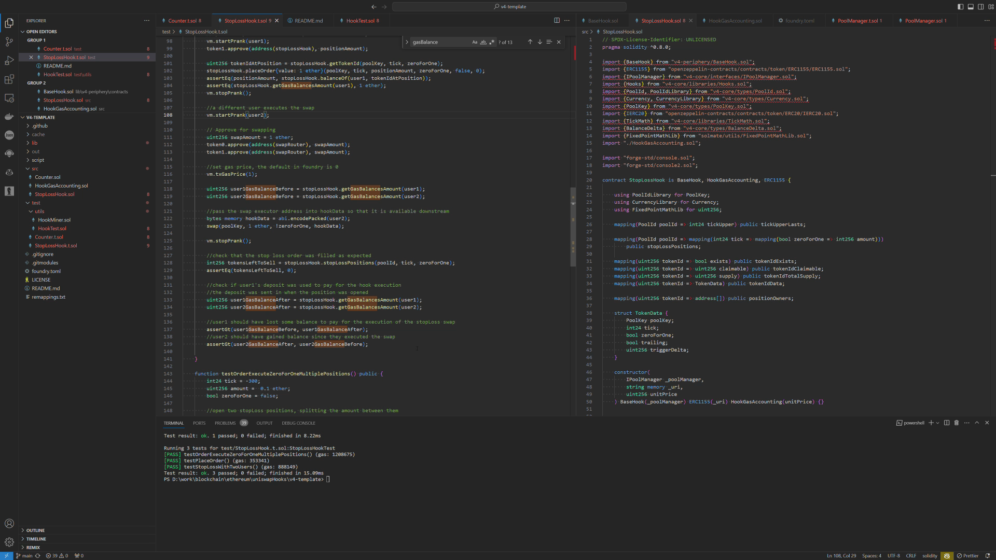Jump to previous find match
Image resolution: width=996 pixels, height=560 pixels.
coord(530,42)
